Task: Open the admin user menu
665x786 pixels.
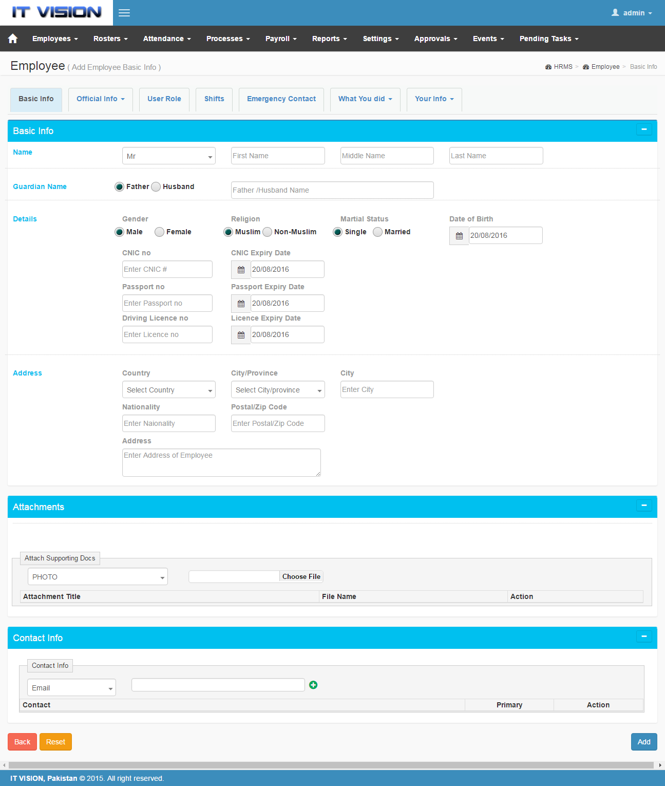Action: click(x=631, y=12)
